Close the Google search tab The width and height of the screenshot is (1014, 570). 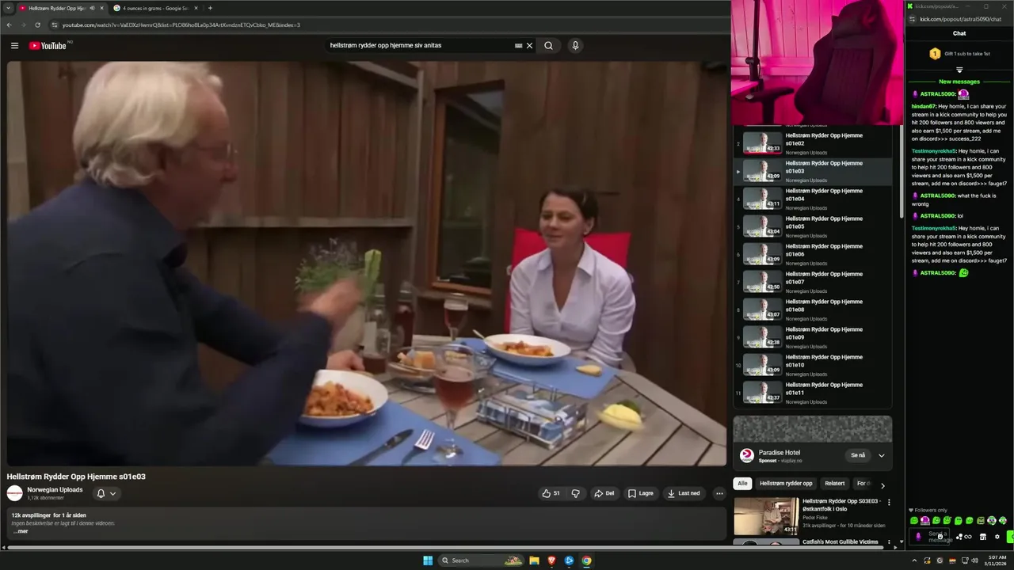click(196, 8)
